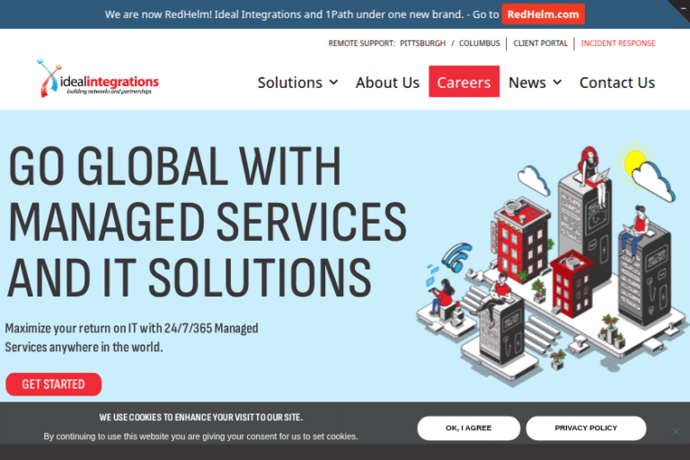Click the Ideal Integrations logo

coord(97,79)
